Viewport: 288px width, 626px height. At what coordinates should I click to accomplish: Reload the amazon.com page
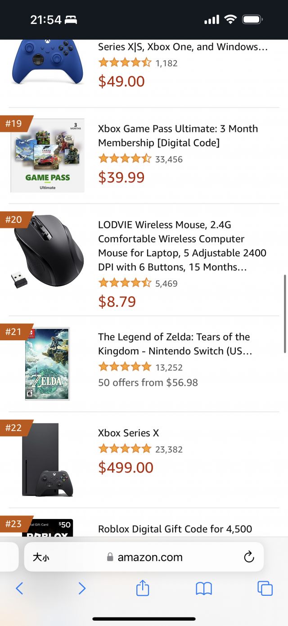pyautogui.click(x=249, y=557)
